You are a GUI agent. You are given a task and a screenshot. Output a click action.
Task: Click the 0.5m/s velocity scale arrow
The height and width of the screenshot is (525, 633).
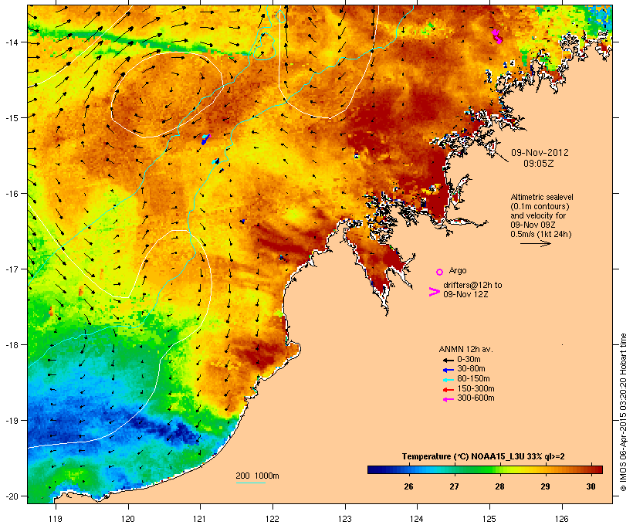(x=536, y=243)
